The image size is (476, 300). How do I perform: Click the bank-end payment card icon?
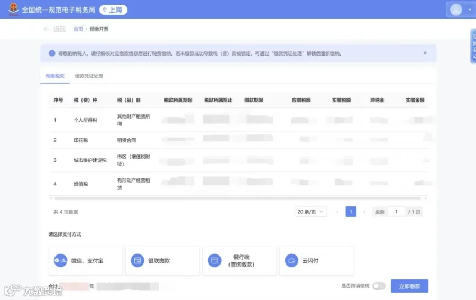click(214, 260)
